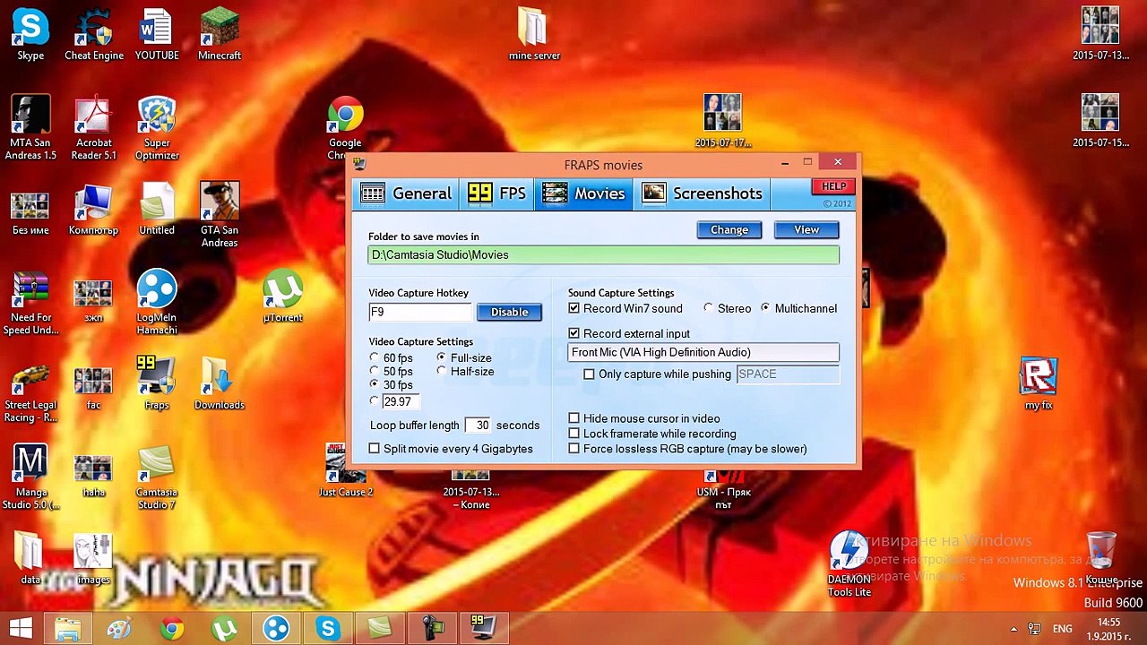Click the Minecraft desktop icon
The image size is (1147, 645).
click(220, 34)
